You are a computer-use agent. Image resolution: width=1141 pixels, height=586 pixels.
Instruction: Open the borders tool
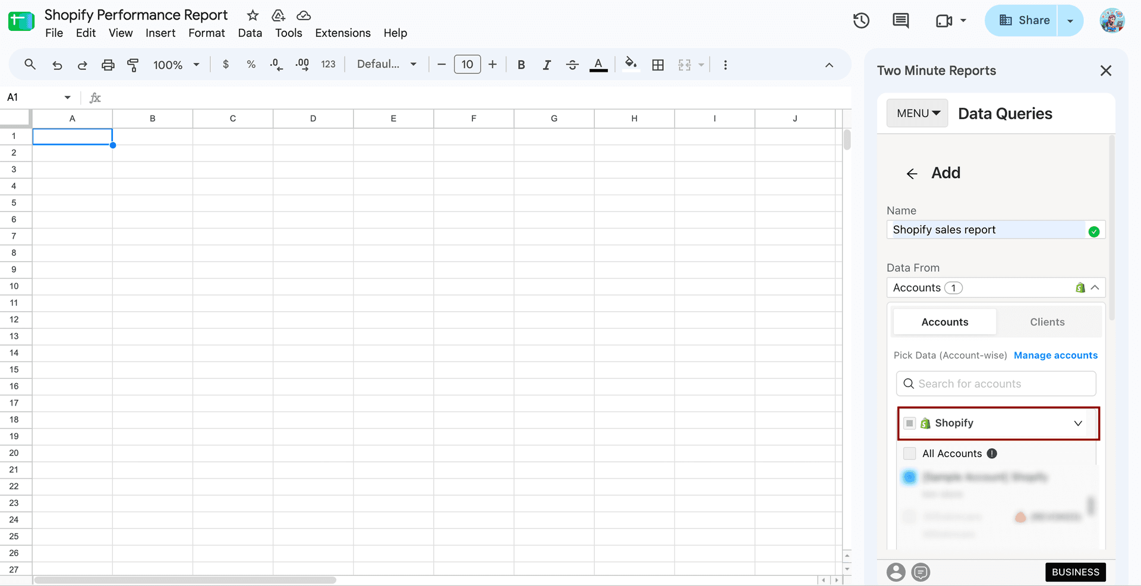click(x=658, y=65)
